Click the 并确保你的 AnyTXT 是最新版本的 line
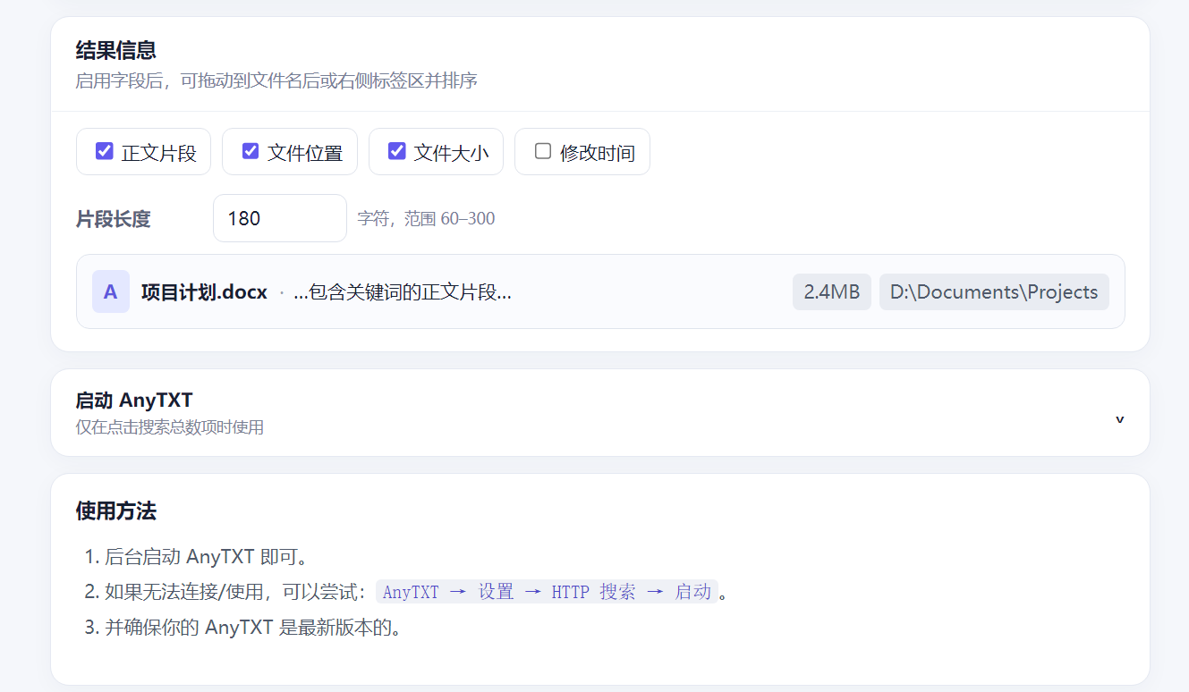Screen dimensions: 1189x692 click(253, 627)
